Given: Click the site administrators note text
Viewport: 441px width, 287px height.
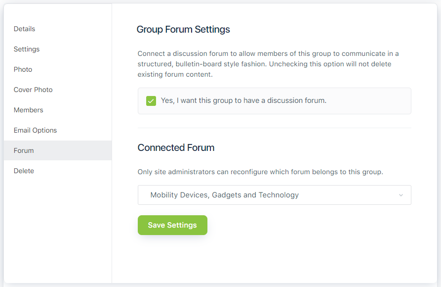Looking at the screenshot, I should [x=260, y=172].
